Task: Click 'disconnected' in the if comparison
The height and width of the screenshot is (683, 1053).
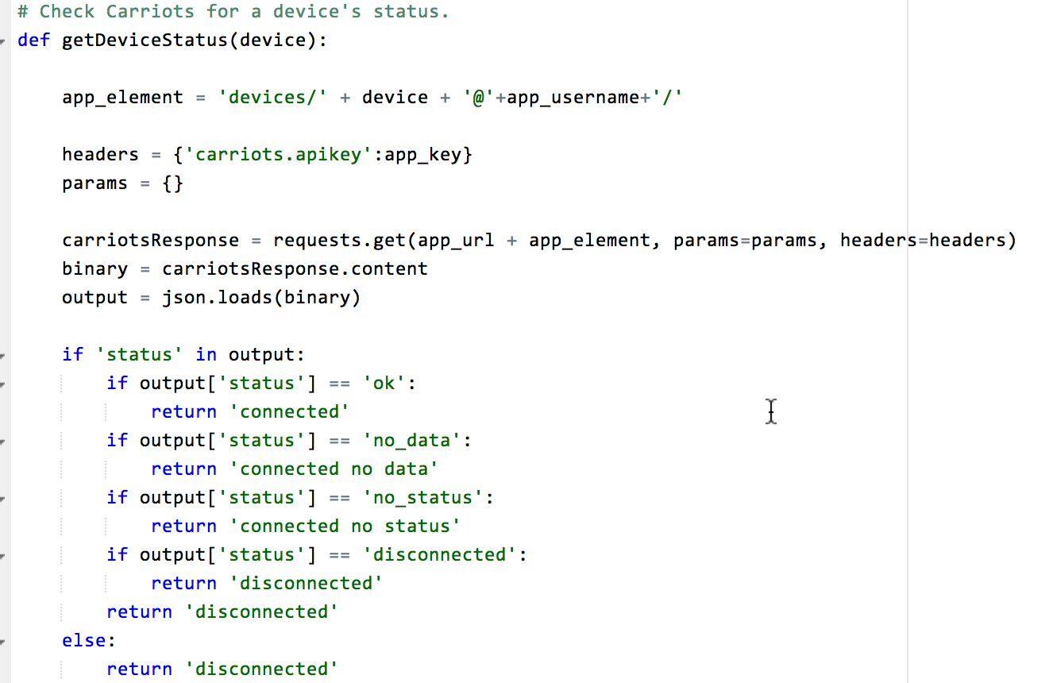Action: (439, 554)
